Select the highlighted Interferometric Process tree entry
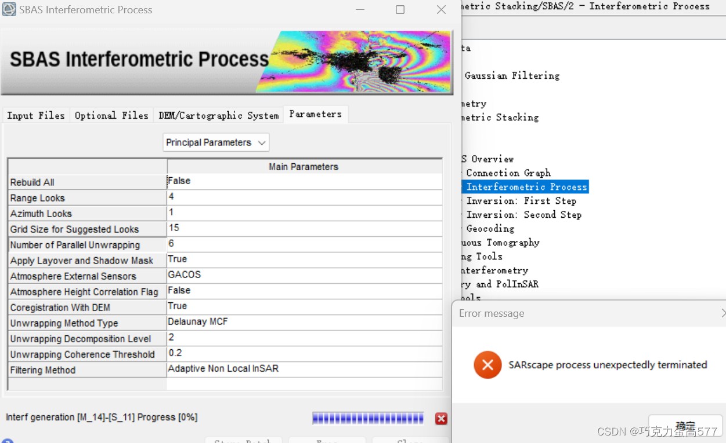The image size is (726, 443). pos(526,186)
